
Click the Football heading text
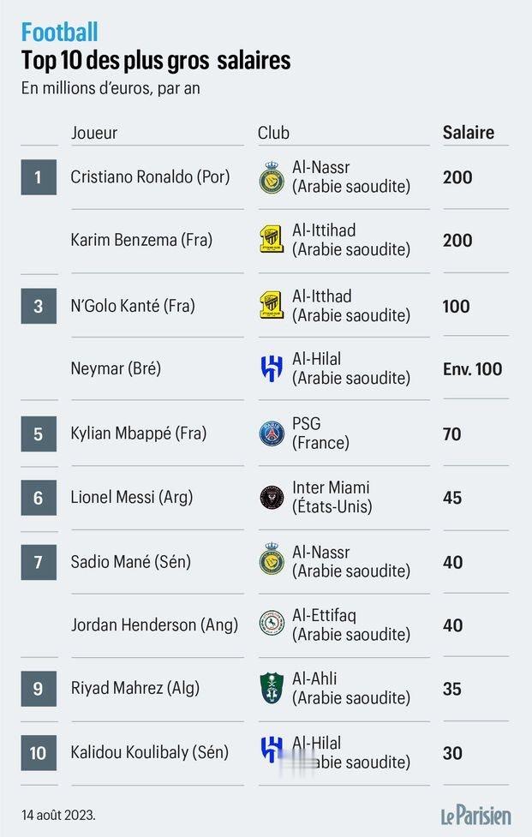[x=59, y=32]
